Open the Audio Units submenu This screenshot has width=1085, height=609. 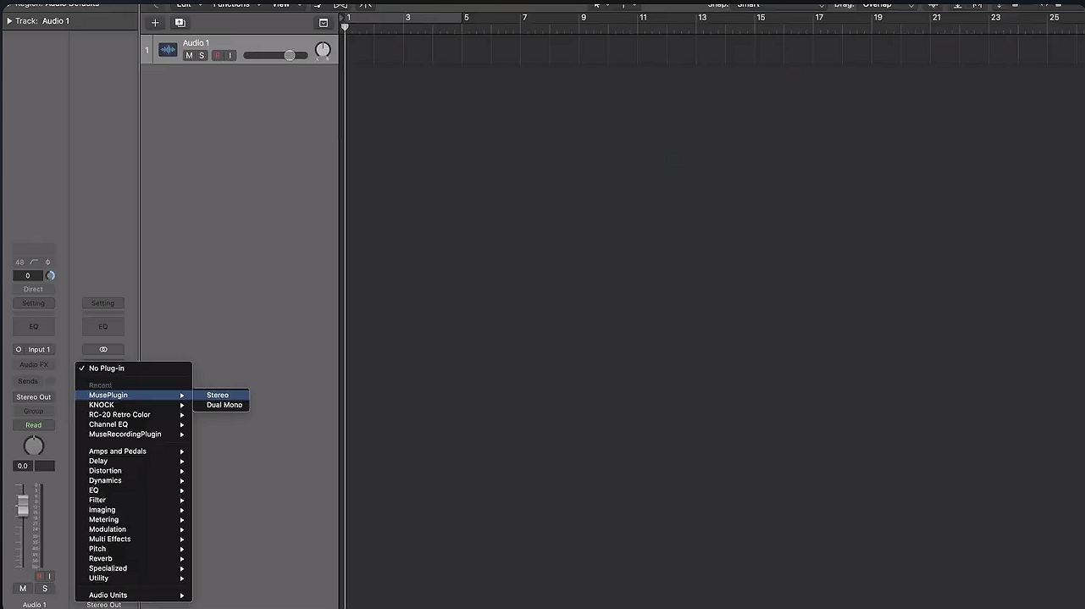point(134,595)
